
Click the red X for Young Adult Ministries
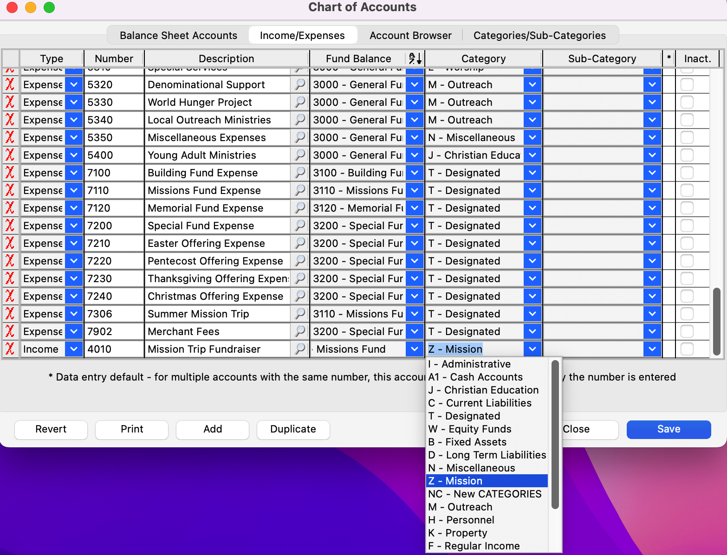pyautogui.click(x=10, y=155)
